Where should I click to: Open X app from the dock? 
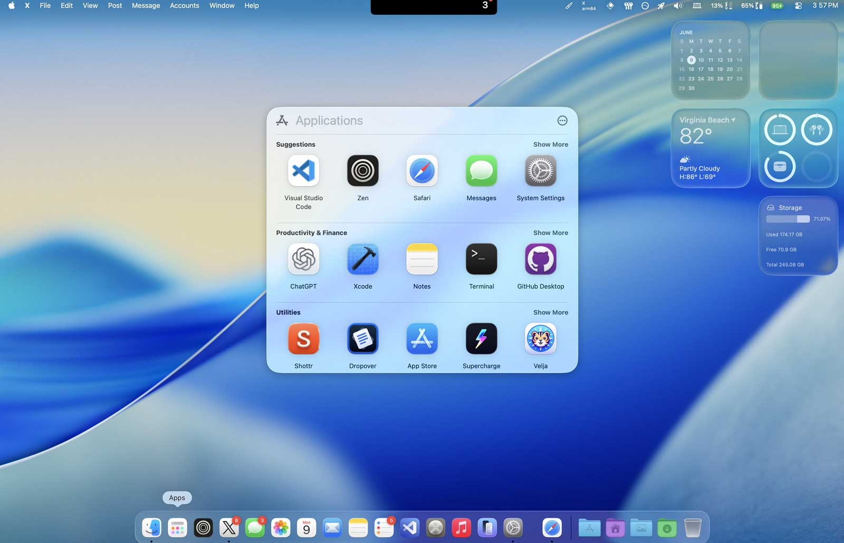(x=229, y=527)
